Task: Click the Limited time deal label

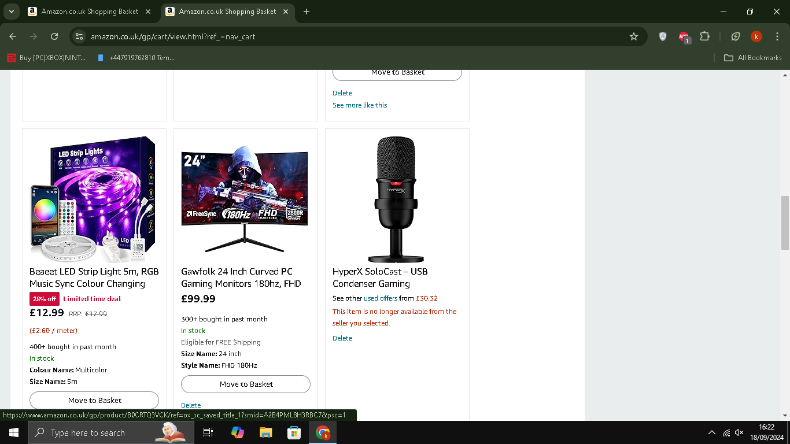Action: click(92, 299)
